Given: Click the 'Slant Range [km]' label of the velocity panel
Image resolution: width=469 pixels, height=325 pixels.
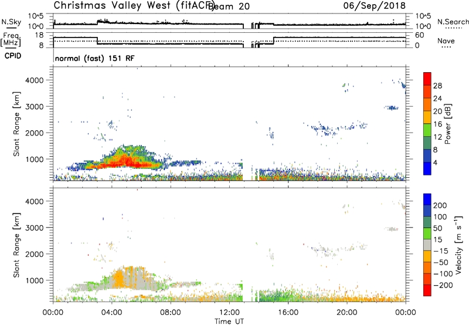Looking at the screenshot, I should coord(16,245).
